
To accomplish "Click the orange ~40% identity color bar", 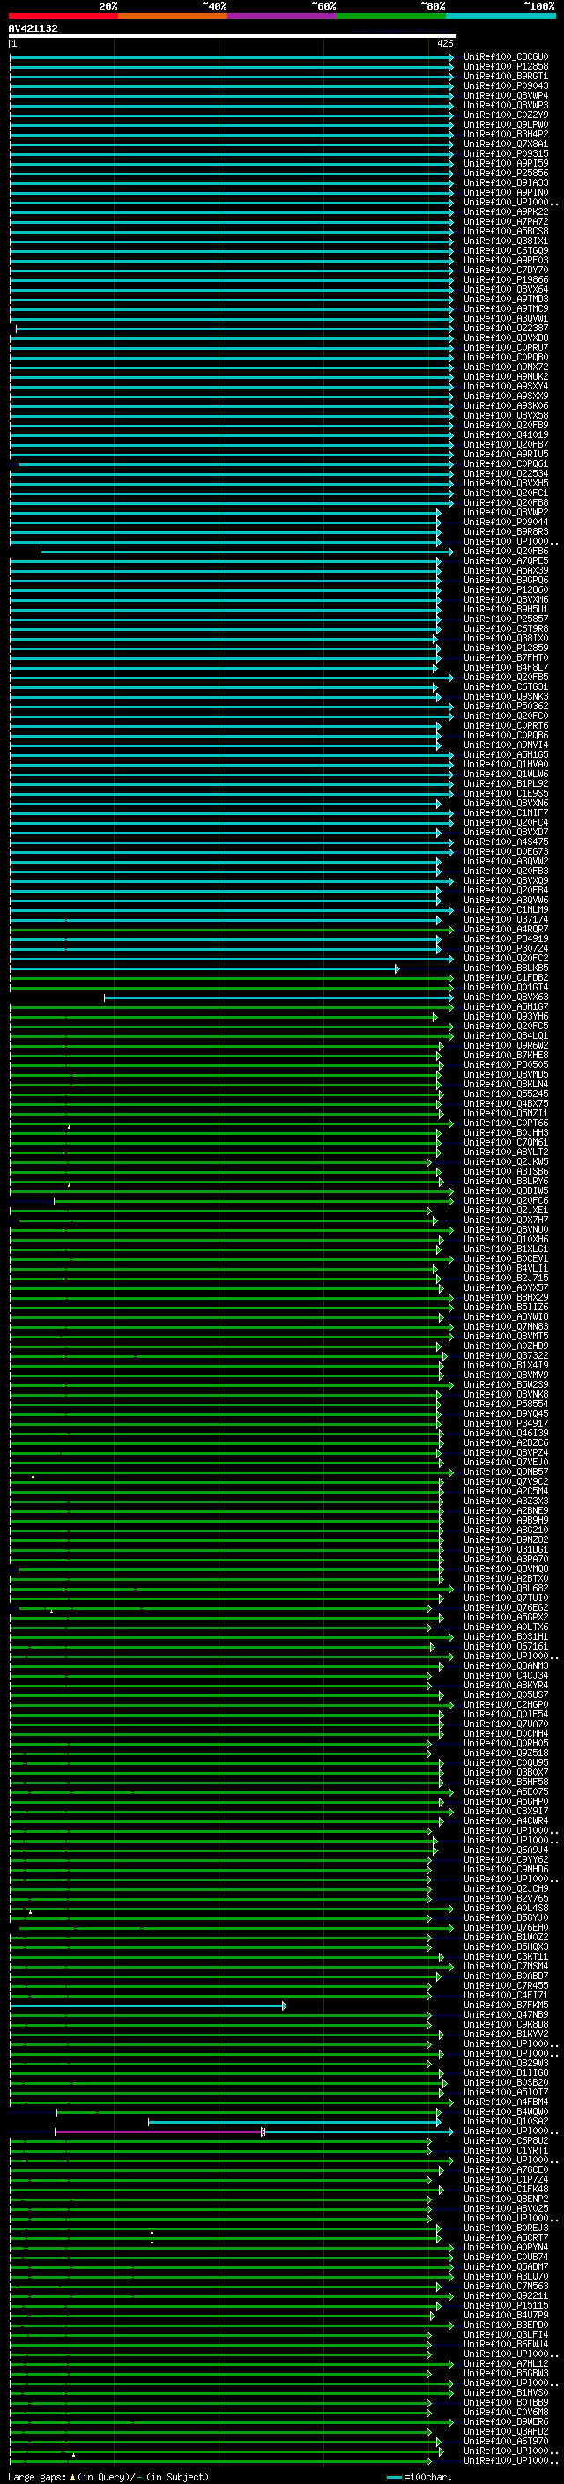I will point(173,16).
